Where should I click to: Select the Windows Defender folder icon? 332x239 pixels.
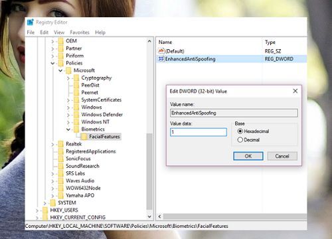click(x=76, y=115)
